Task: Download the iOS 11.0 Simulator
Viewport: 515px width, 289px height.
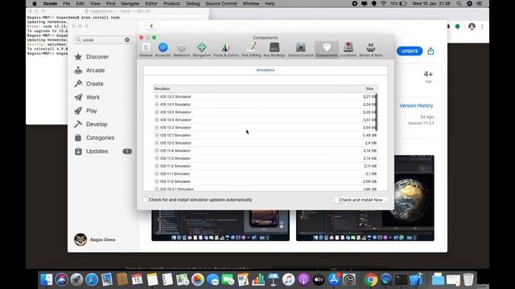Action: [157, 181]
